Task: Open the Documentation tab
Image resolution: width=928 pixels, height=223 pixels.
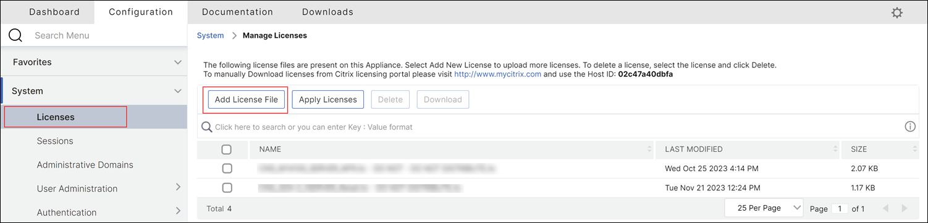Action: [237, 12]
